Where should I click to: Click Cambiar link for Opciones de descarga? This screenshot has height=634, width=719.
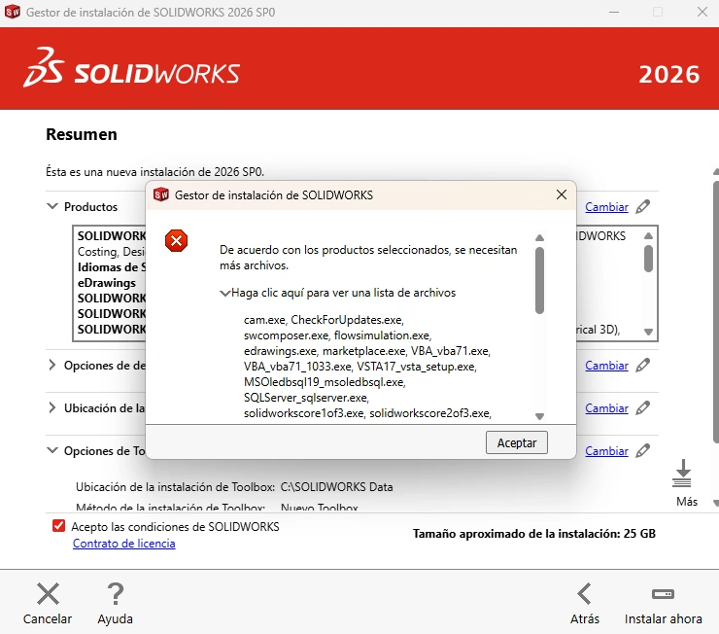606,366
